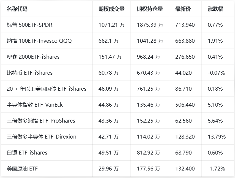Select the 713.940 latest price cell
235x178 pixels.
[185, 25]
